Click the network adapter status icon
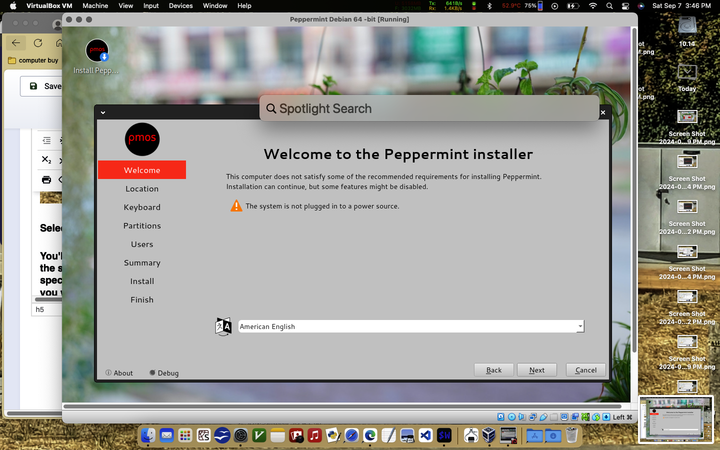The height and width of the screenshot is (450, 720). pyautogui.click(x=532, y=417)
